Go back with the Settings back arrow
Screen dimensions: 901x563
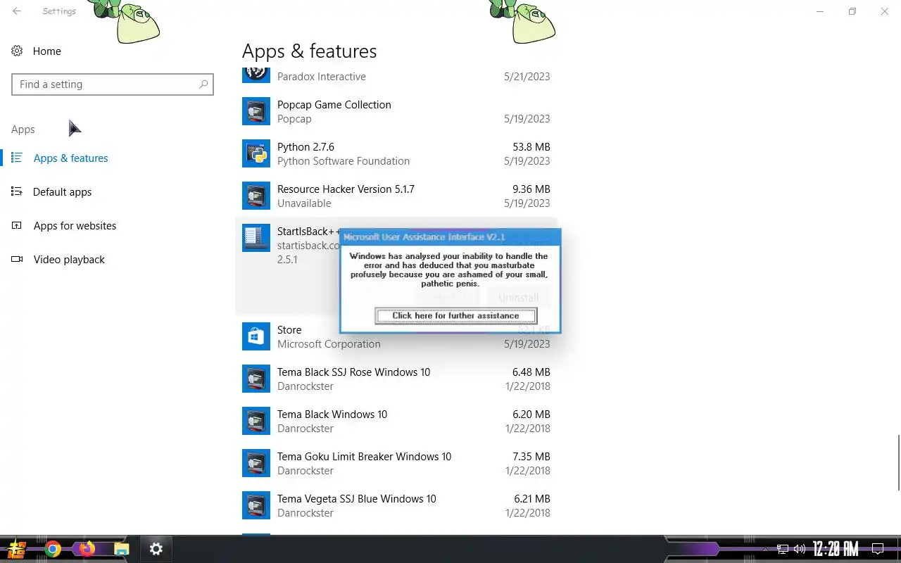tap(17, 11)
